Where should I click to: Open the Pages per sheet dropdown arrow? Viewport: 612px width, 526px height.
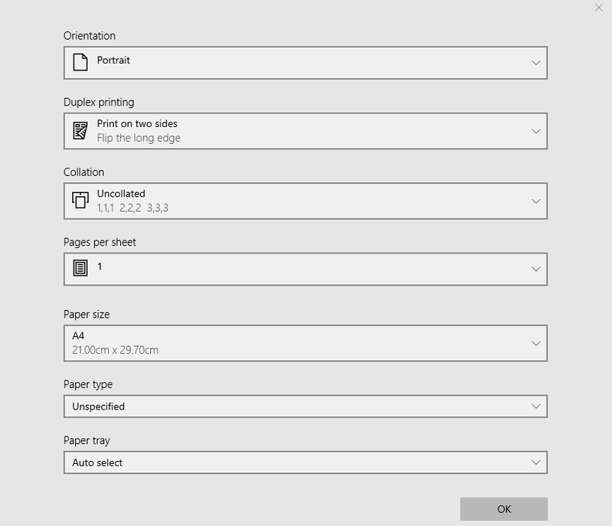(536, 269)
